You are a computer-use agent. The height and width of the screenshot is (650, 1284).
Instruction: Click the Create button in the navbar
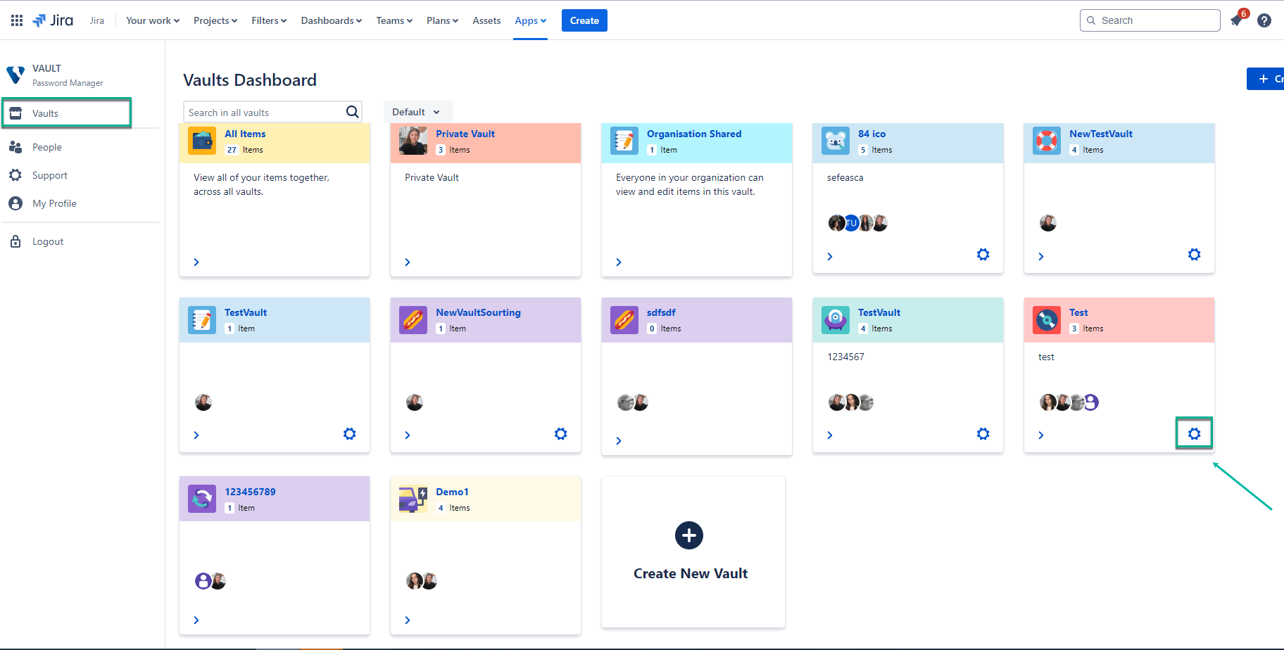point(584,20)
